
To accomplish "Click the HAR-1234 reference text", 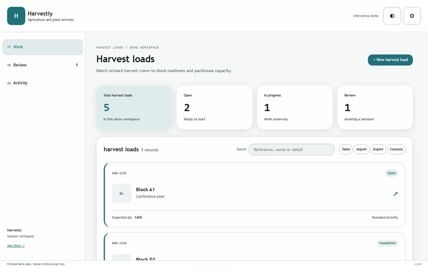I will tap(119, 243).
